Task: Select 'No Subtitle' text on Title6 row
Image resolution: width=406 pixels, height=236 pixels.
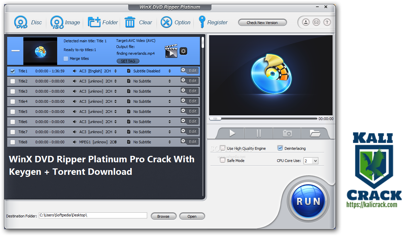Action: point(142,122)
